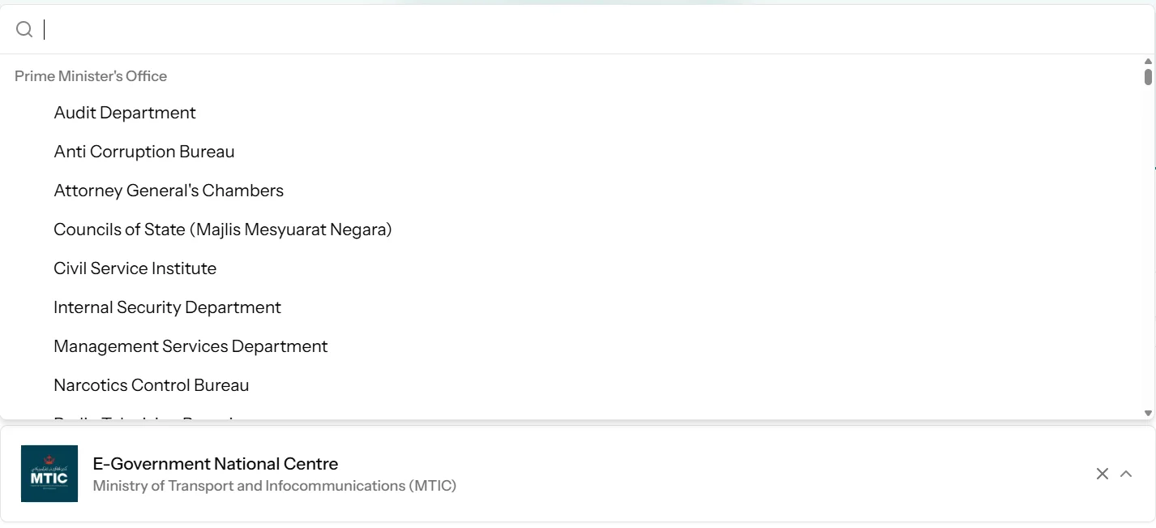Screen dimensions: 1156x528
Task: Click the MTIC logo thumbnail
Action: pos(49,474)
